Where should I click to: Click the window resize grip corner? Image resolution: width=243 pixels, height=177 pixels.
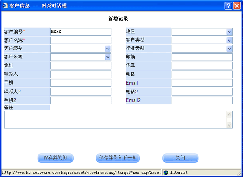click(x=240, y=173)
